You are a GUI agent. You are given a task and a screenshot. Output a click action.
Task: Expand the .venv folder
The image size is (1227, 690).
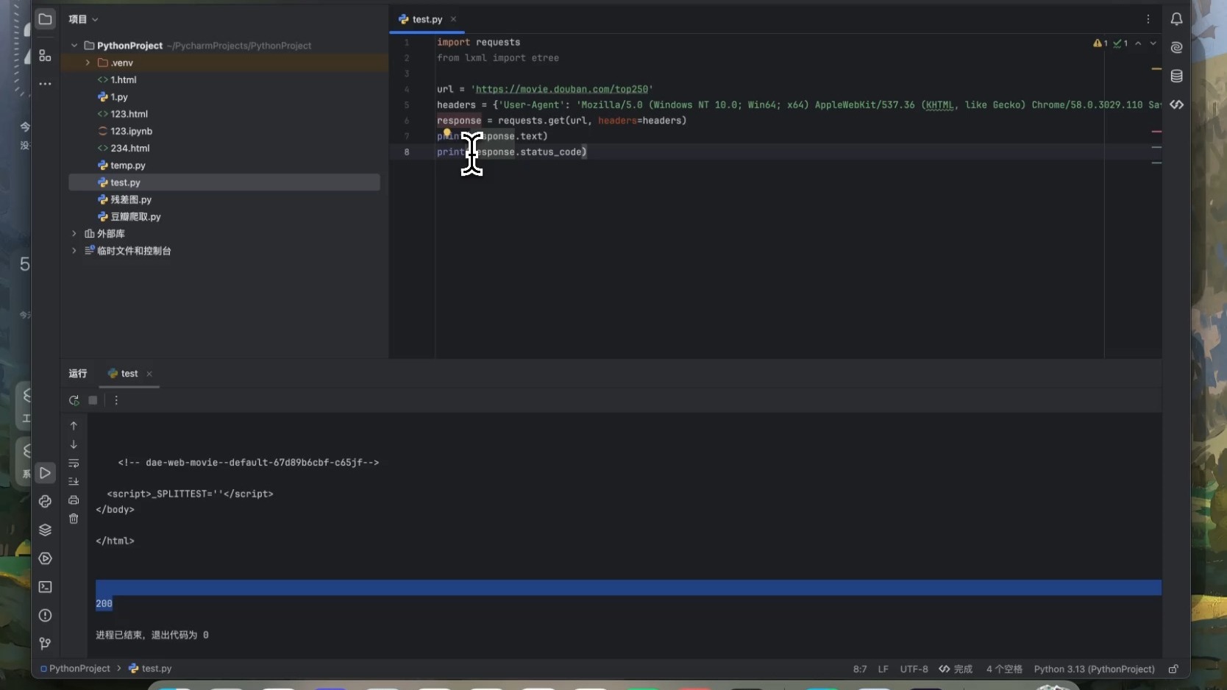tap(88, 63)
